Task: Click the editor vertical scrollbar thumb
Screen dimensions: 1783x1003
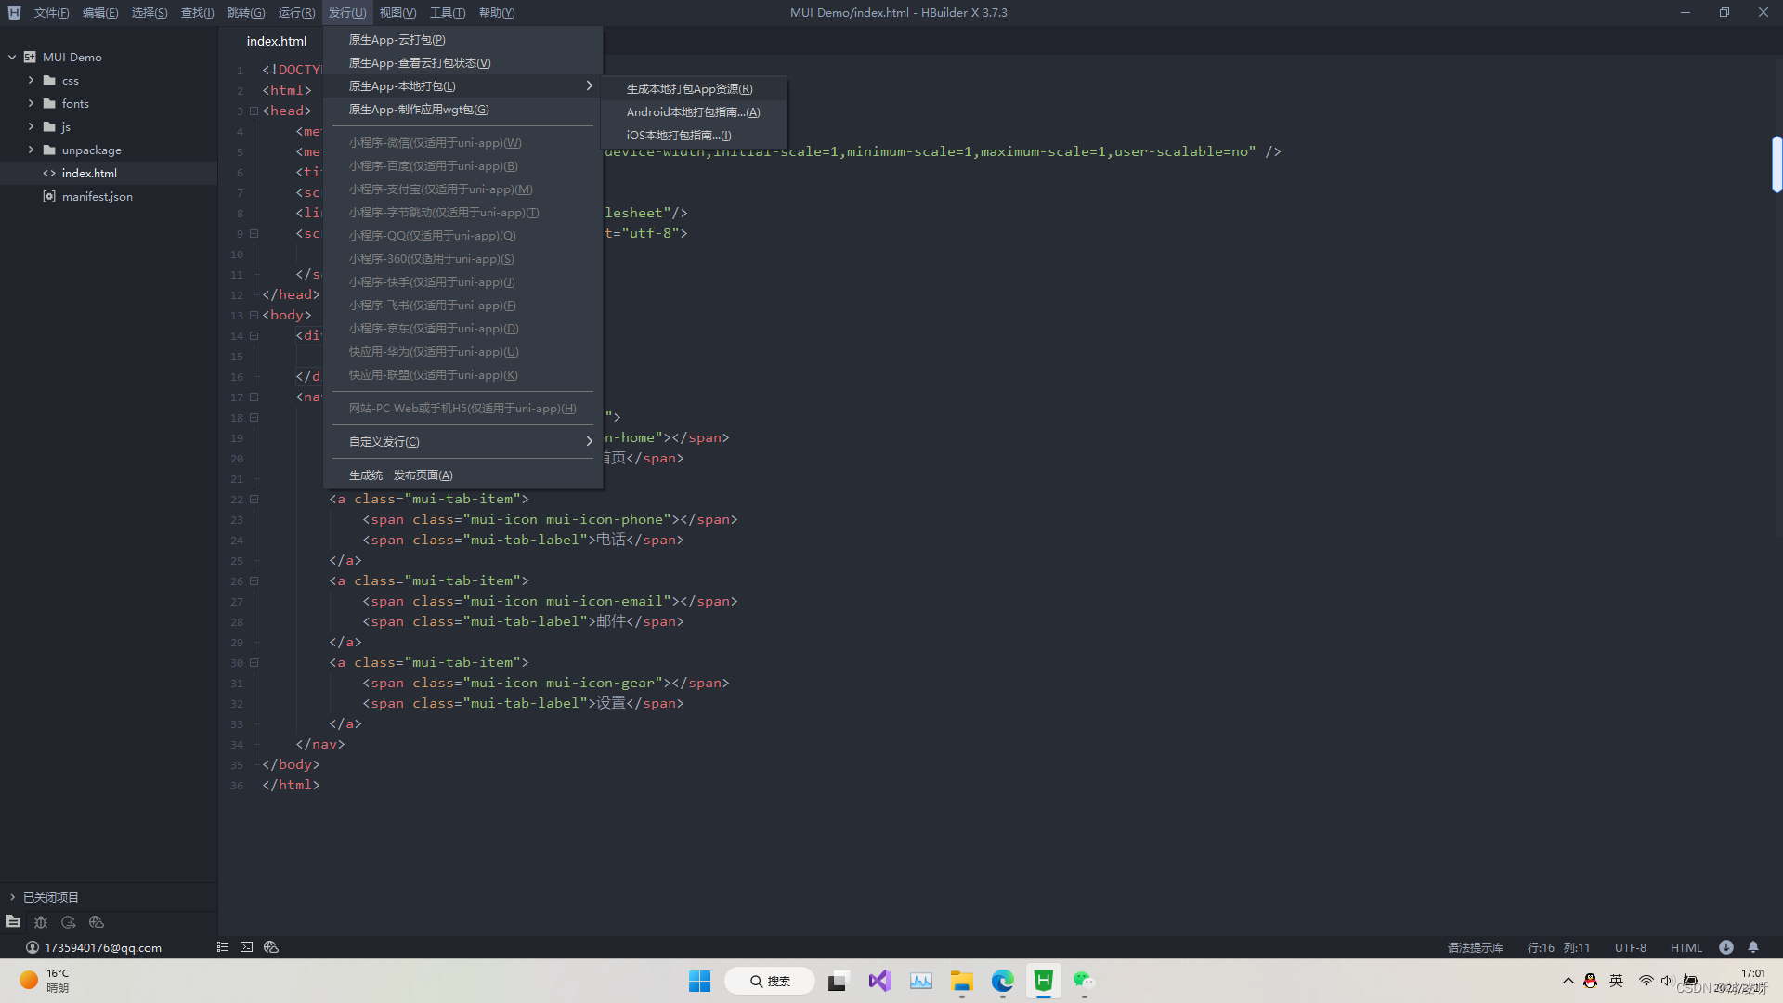Action: tap(1776, 164)
